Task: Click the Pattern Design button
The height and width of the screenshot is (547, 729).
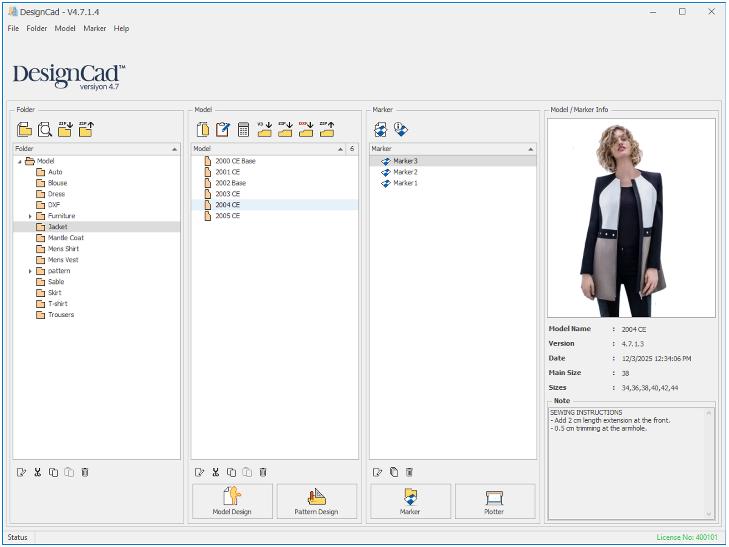Action: 316,501
